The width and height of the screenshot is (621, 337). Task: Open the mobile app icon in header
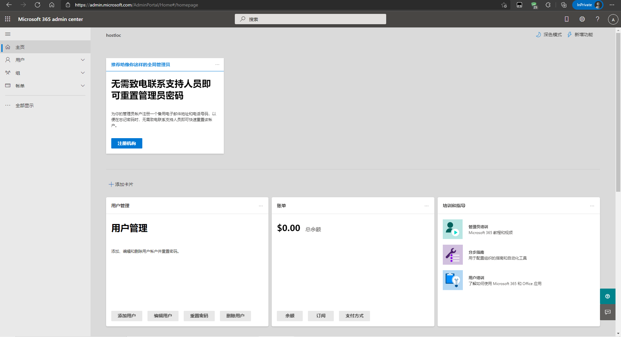pyautogui.click(x=567, y=19)
